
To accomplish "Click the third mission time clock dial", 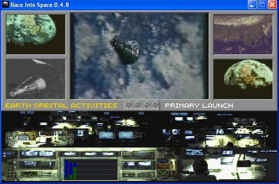I will pos(147,104).
